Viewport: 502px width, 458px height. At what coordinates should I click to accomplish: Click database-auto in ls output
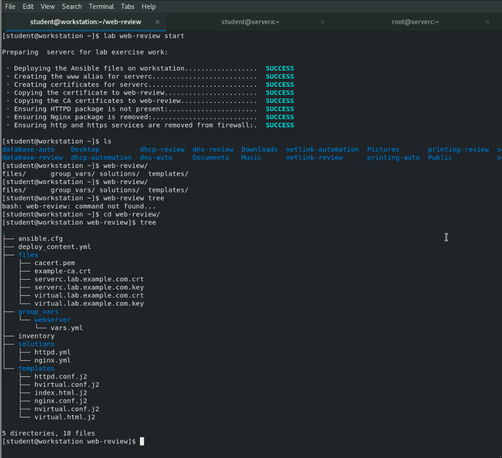[x=28, y=149]
